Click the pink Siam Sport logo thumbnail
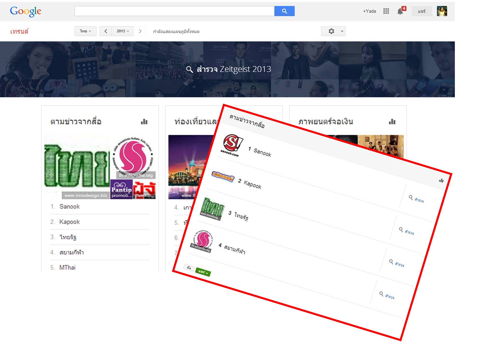Screen dimensions: 481x360 tap(133, 157)
